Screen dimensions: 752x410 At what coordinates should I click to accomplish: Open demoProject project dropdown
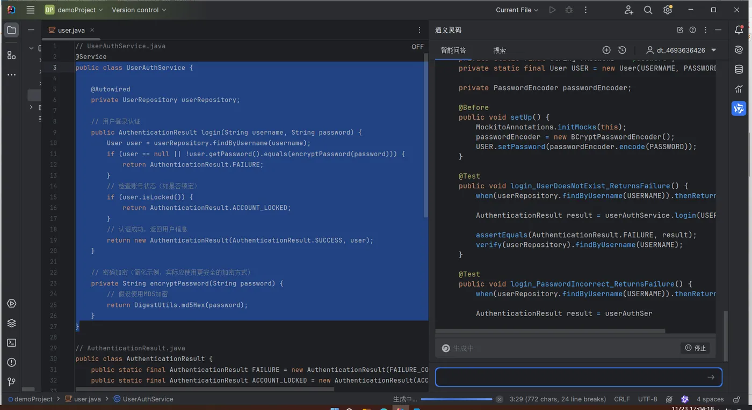(73, 10)
